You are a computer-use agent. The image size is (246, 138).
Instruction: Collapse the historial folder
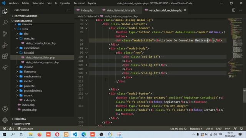29,53
